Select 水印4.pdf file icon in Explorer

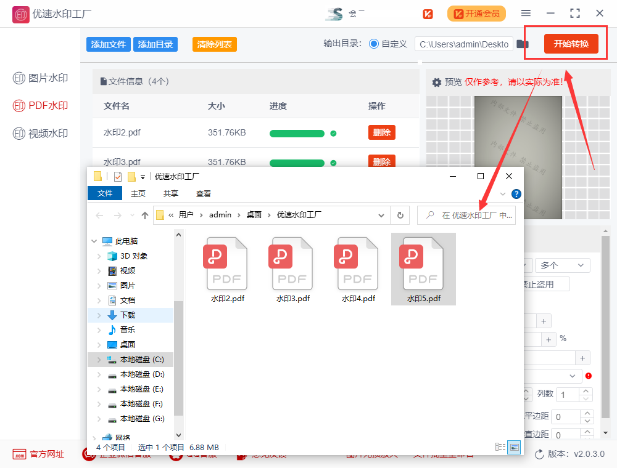coord(358,269)
